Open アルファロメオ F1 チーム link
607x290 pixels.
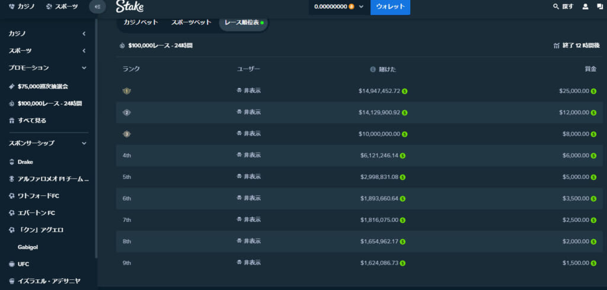(49, 179)
